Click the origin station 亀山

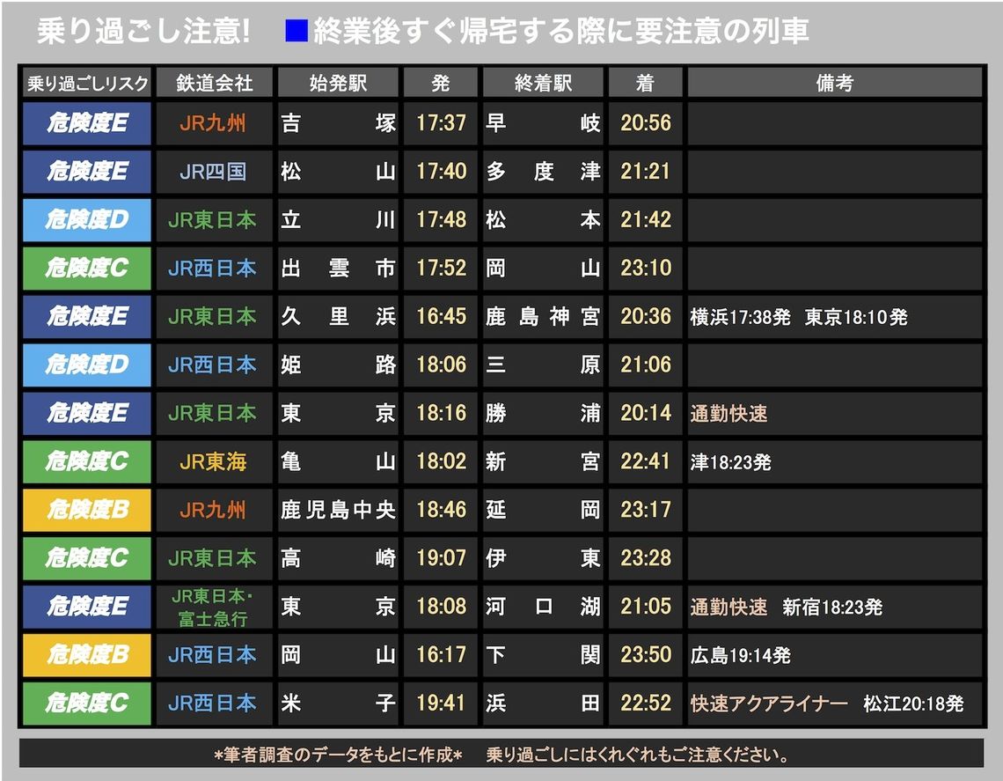click(338, 461)
